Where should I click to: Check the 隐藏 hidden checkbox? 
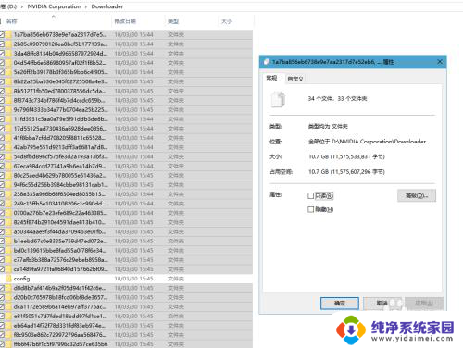(x=311, y=209)
